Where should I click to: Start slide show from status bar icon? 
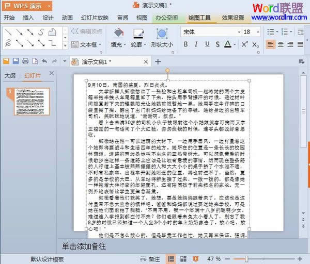(x=196, y=259)
